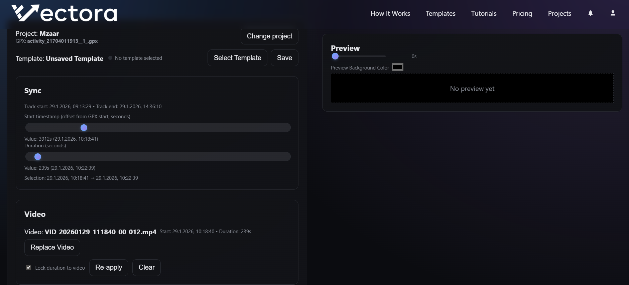
Task: Open the Preview Background Color swatch
Action: click(397, 67)
